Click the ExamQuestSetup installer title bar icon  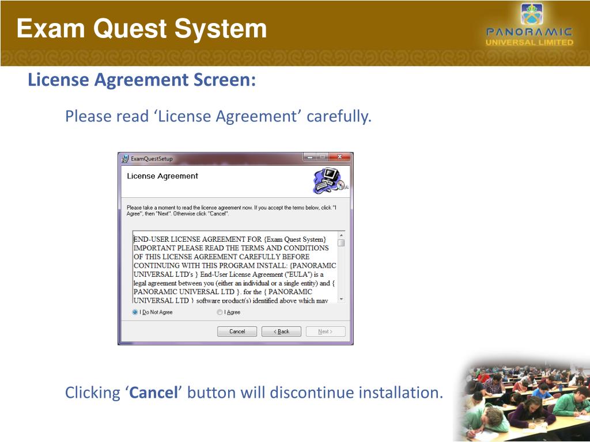coord(125,159)
